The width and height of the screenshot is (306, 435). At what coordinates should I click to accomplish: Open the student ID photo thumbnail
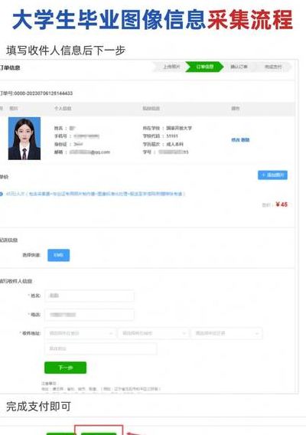click(x=24, y=138)
